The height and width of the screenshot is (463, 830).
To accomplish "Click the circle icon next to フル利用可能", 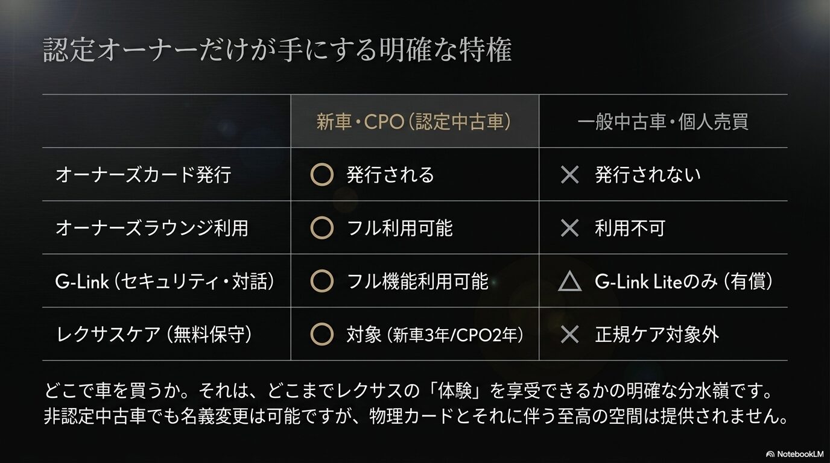I will click(x=322, y=228).
